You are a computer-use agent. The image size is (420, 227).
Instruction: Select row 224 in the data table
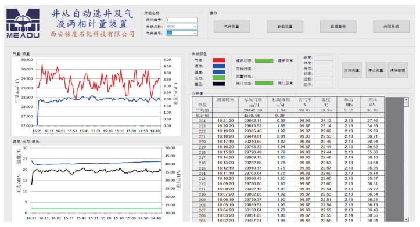(x=288, y=121)
